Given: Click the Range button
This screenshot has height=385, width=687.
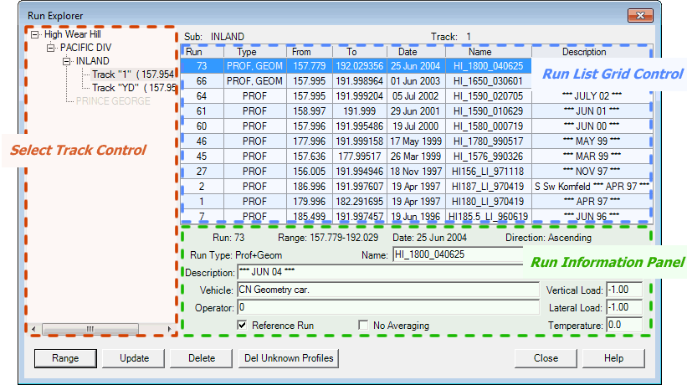Looking at the screenshot, I should click(65, 358).
